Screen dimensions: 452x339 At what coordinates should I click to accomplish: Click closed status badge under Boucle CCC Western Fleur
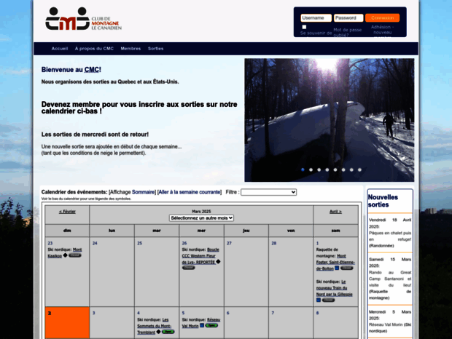pyautogui.click(x=189, y=268)
